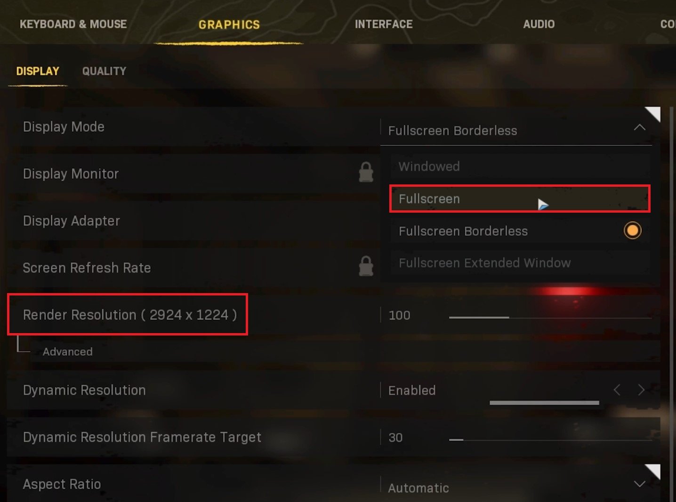Click Dynamic Resolution left arrow
This screenshot has height=502, width=676.
tap(617, 390)
